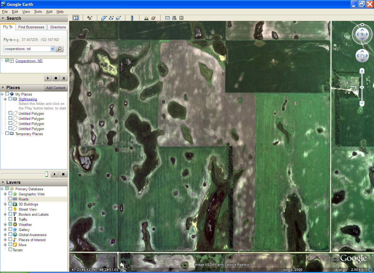Viewport: 374px width, 273px height.
Task: Expand the Geographic Web layer node
Action: 5,194
